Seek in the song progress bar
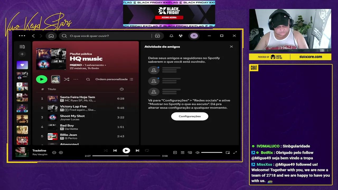 click(x=126, y=156)
